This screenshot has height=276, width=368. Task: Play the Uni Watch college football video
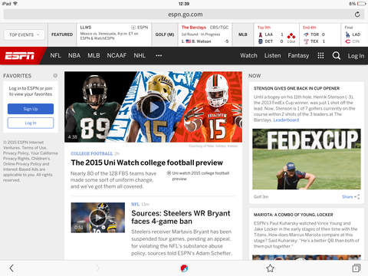(x=153, y=107)
